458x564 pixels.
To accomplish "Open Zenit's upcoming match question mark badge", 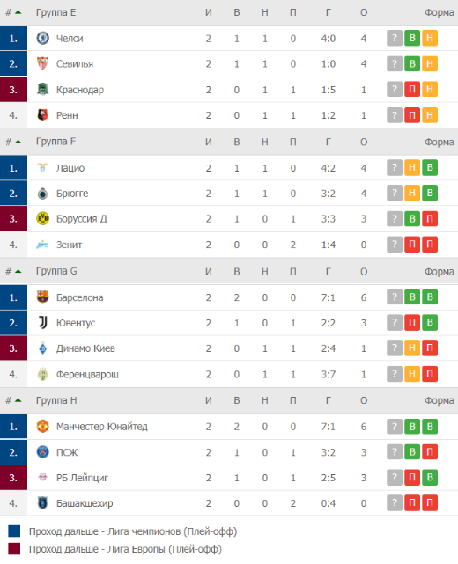I will coord(395,245).
